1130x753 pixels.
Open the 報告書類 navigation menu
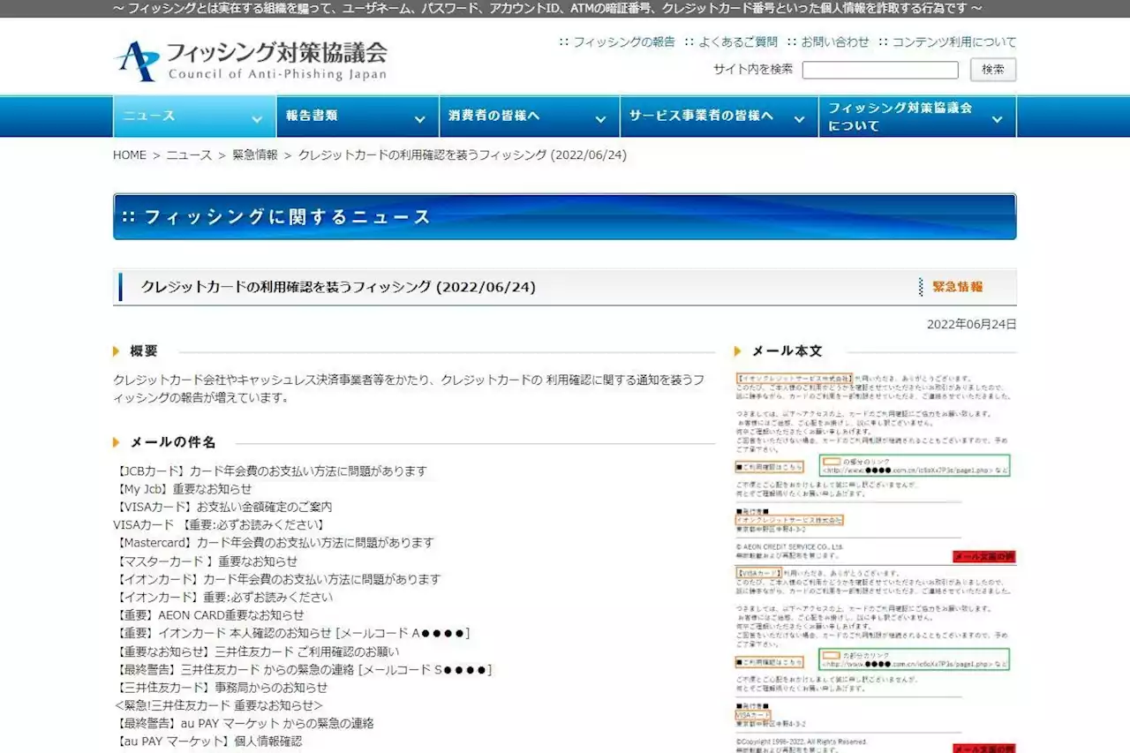click(358, 116)
